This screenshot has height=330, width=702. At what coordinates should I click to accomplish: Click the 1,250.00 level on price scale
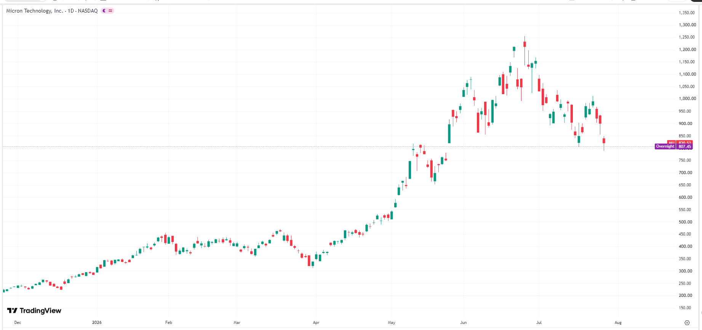(687, 37)
